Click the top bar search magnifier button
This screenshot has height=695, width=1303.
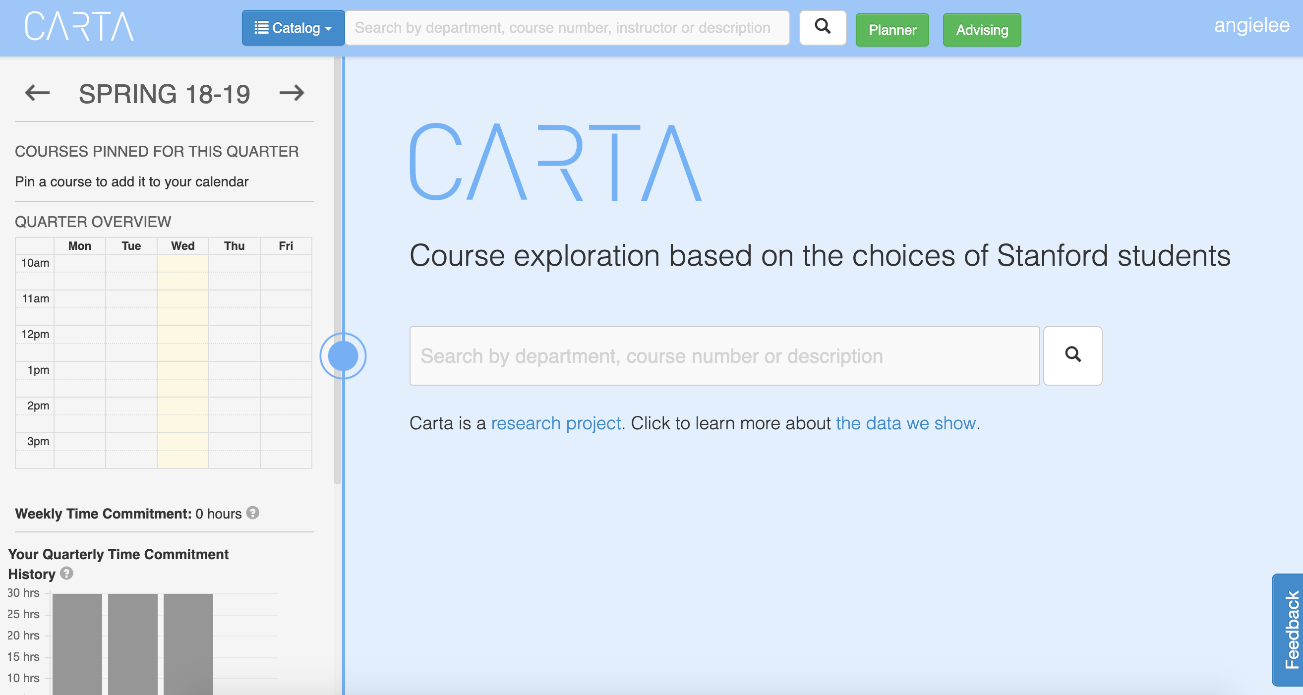pos(823,27)
